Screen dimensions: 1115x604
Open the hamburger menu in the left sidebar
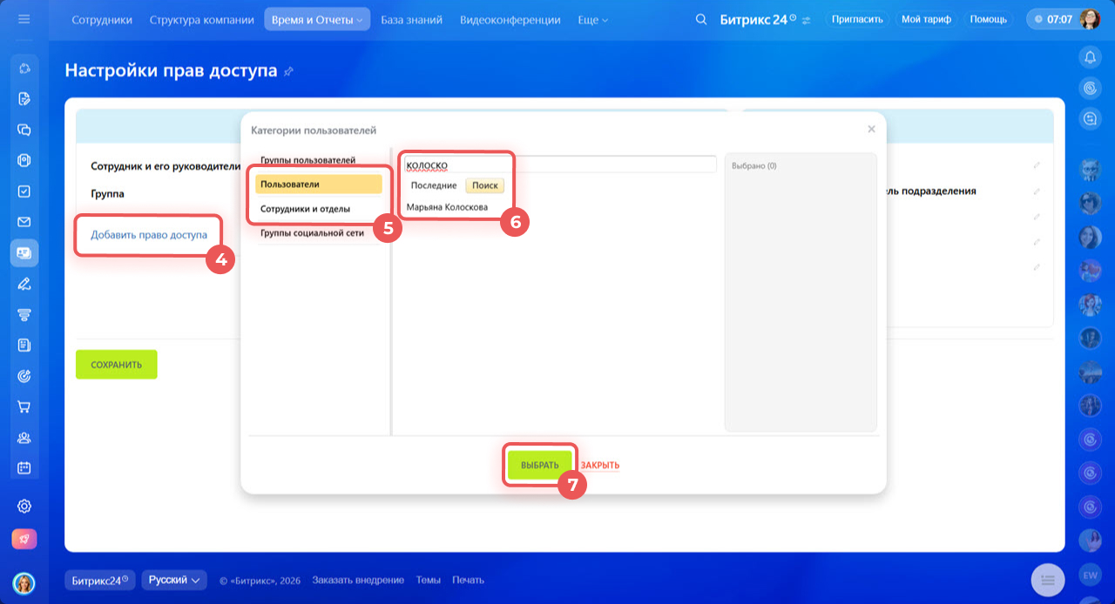[24, 18]
